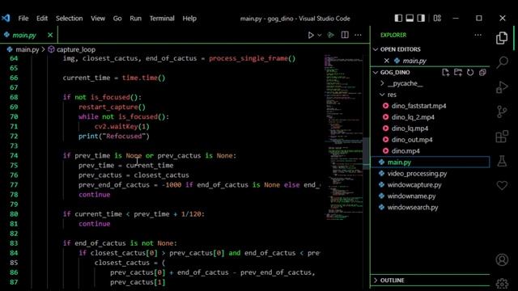Open the Accounts menu icon

click(502, 259)
